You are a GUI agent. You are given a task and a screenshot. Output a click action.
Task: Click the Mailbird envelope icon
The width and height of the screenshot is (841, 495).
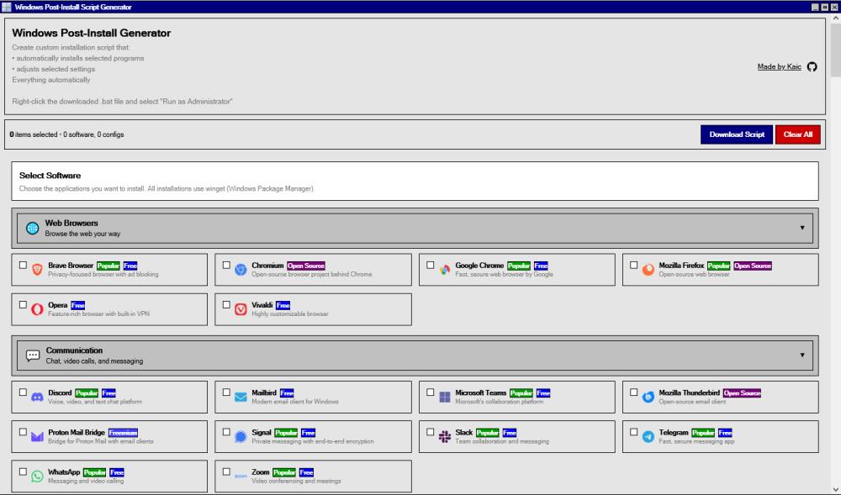click(241, 397)
